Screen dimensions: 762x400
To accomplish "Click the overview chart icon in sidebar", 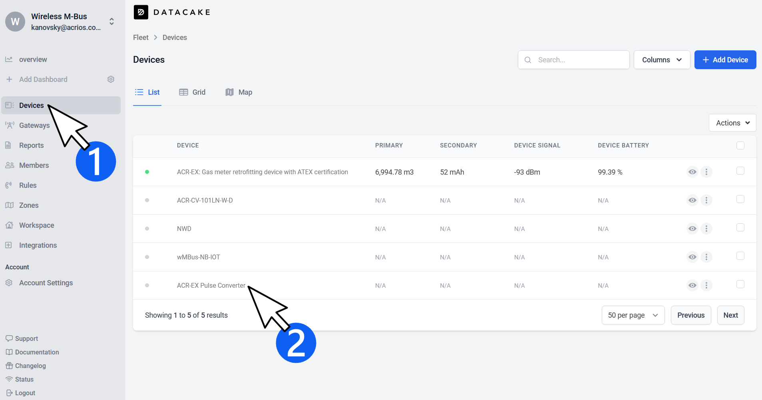I will click(9, 60).
